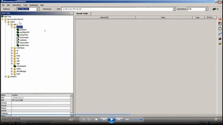Click the red stop/cancel icon in result toolbar
This screenshot has height=125, width=223.
pos(220,19)
